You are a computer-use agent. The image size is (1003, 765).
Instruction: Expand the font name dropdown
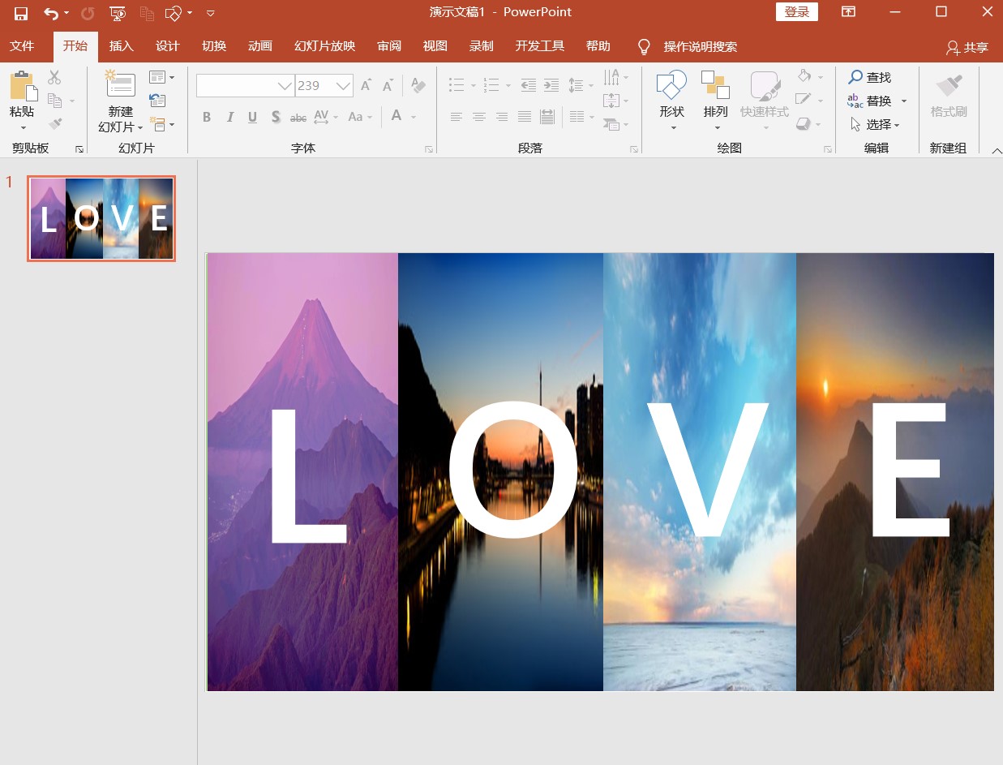coord(285,85)
